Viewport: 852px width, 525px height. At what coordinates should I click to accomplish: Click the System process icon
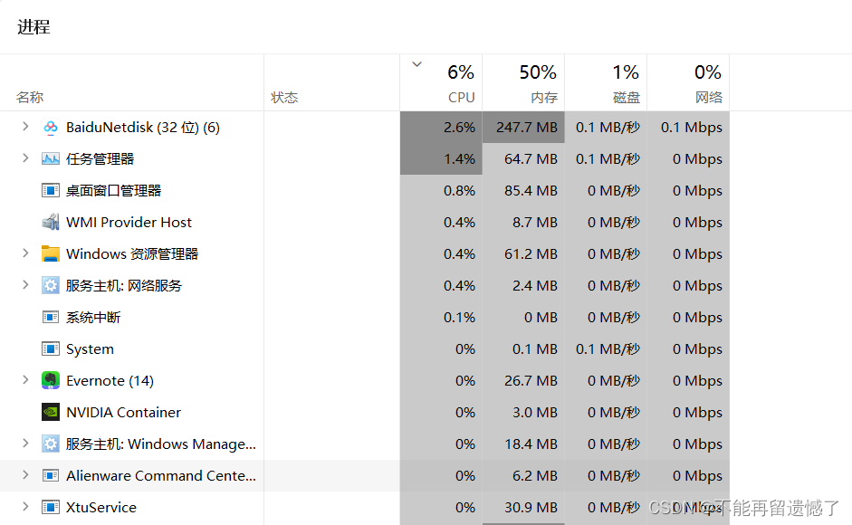click(x=51, y=348)
